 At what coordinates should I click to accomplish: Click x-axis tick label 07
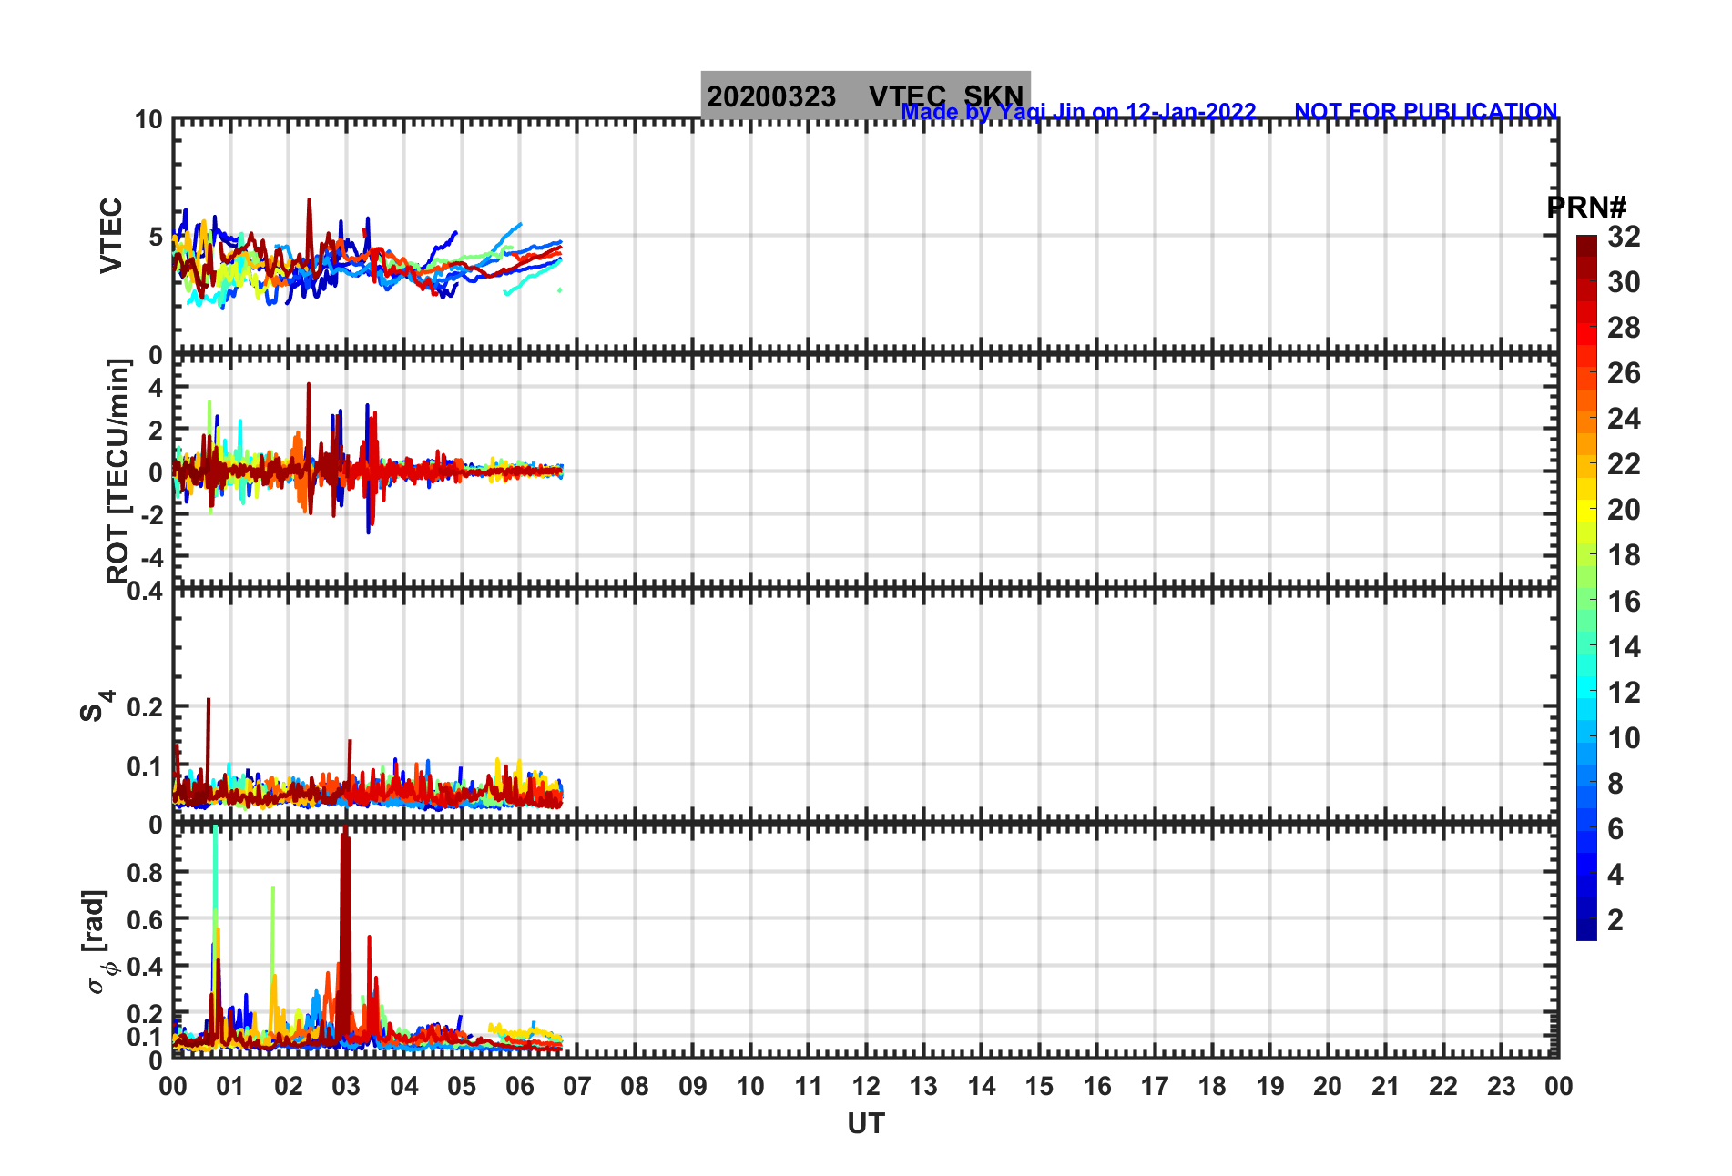pos(576,1086)
